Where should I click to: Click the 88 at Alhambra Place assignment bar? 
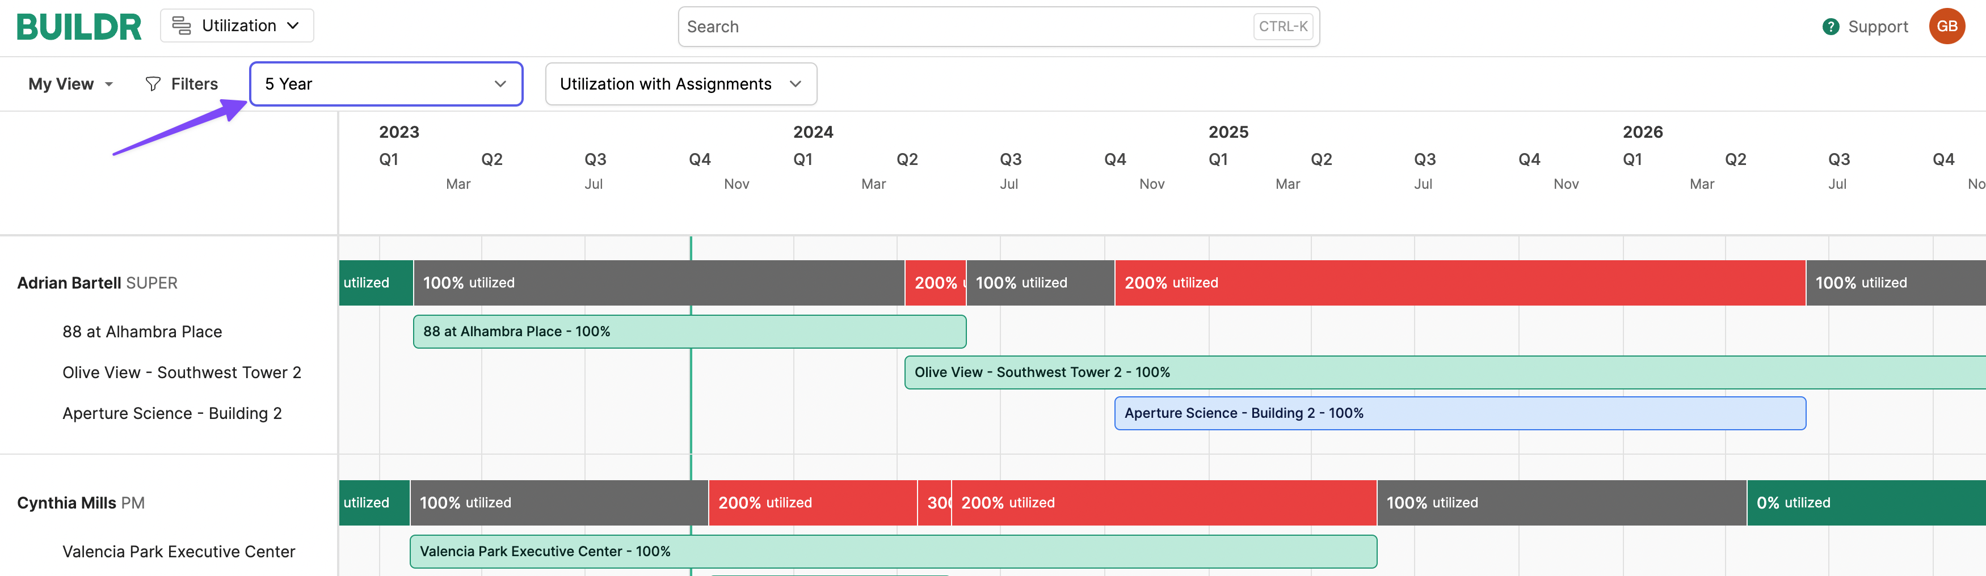coord(688,332)
